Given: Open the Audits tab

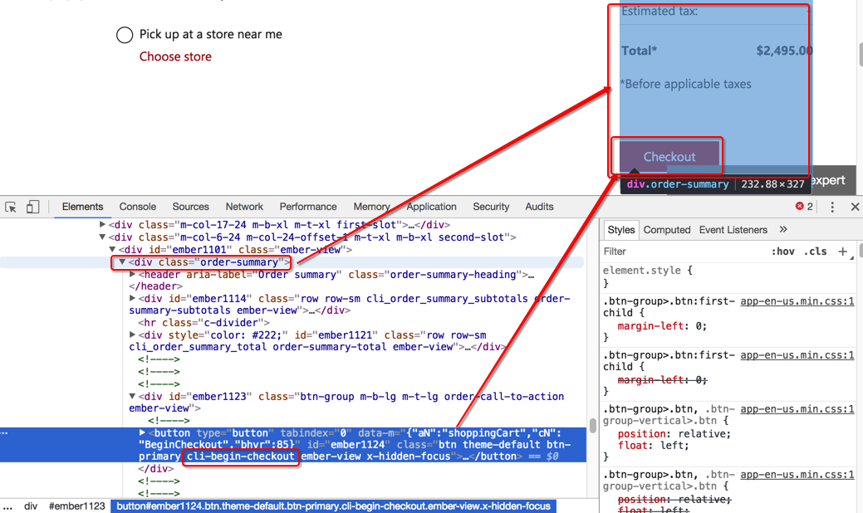Looking at the screenshot, I should (x=539, y=207).
